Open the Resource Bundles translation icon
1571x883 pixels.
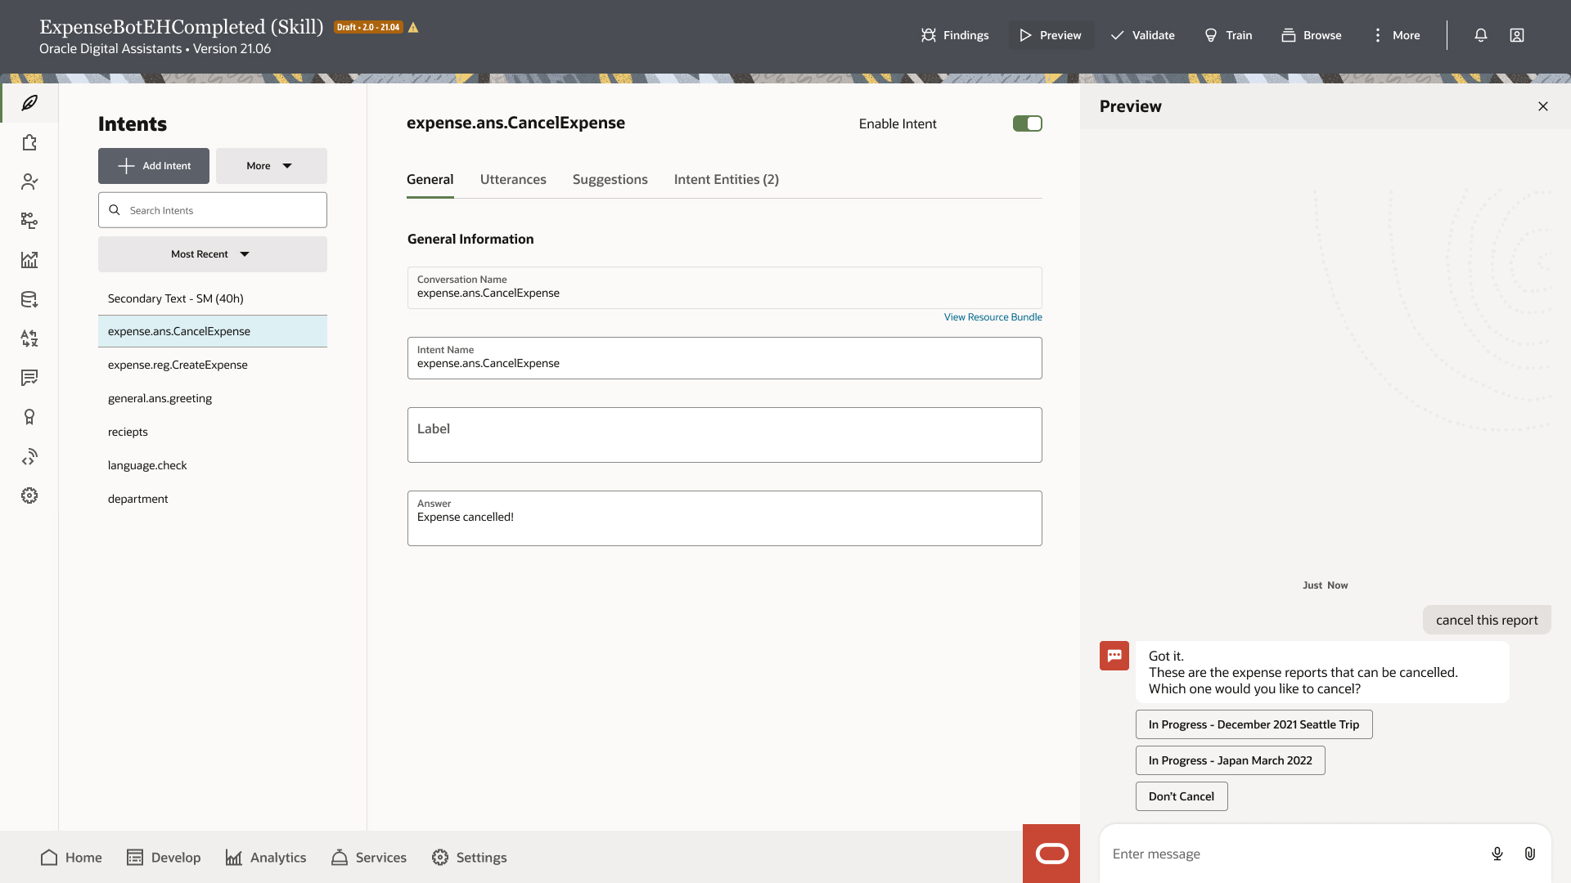(x=29, y=338)
